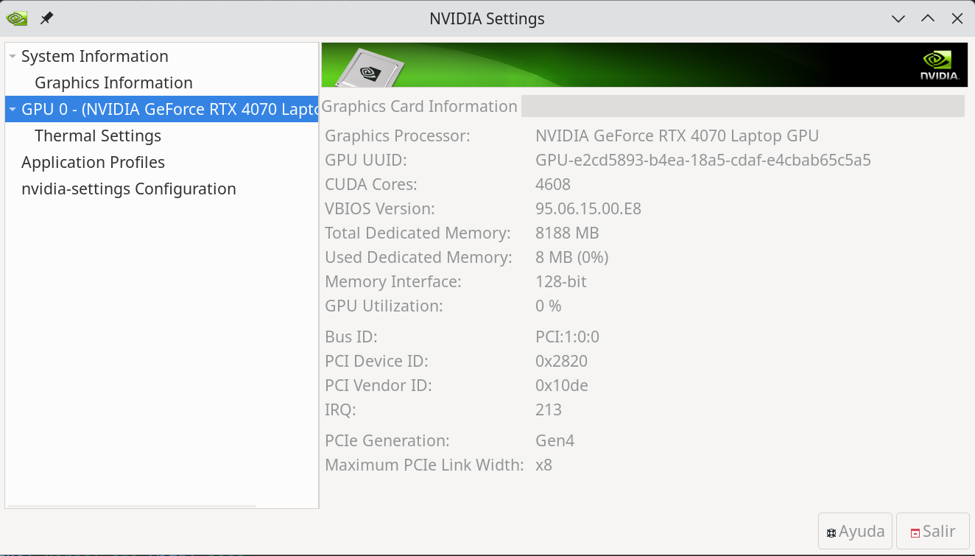Click the NVIDIA logo in the banner
975x556 pixels.
(x=940, y=65)
